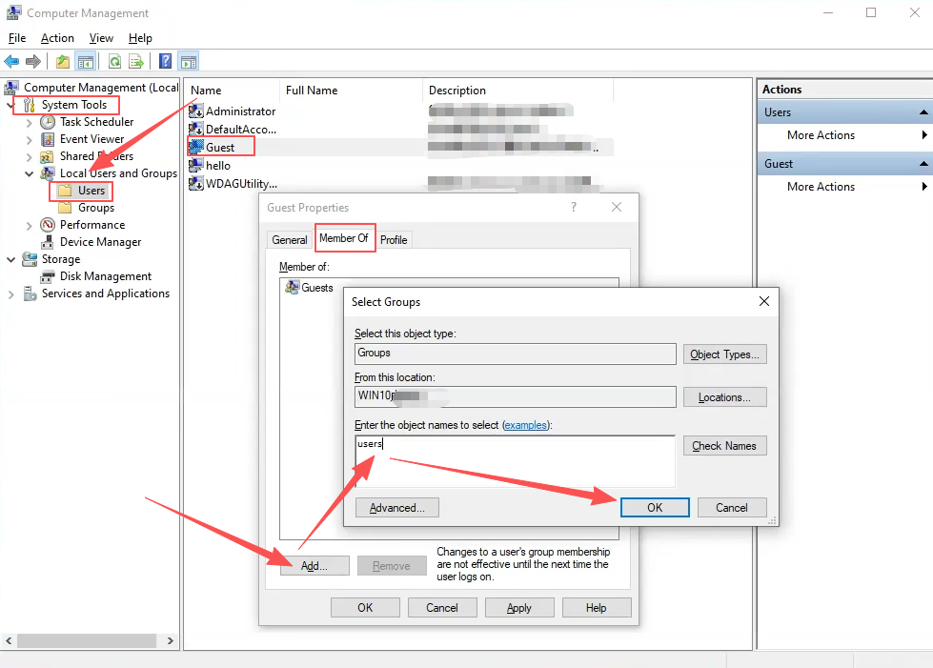Click the Forward arrow toolbar icon

pyautogui.click(x=33, y=61)
